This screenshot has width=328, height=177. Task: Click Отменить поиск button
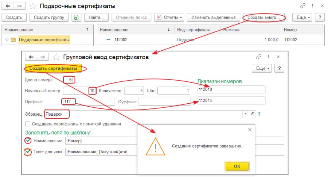click(131, 18)
